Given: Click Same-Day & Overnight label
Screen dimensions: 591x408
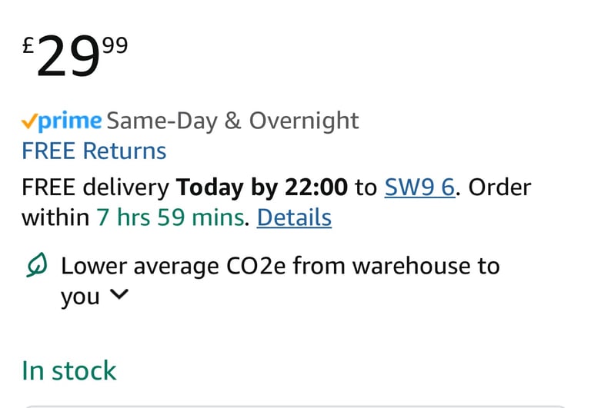Looking at the screenshot, I should (232, 121).
